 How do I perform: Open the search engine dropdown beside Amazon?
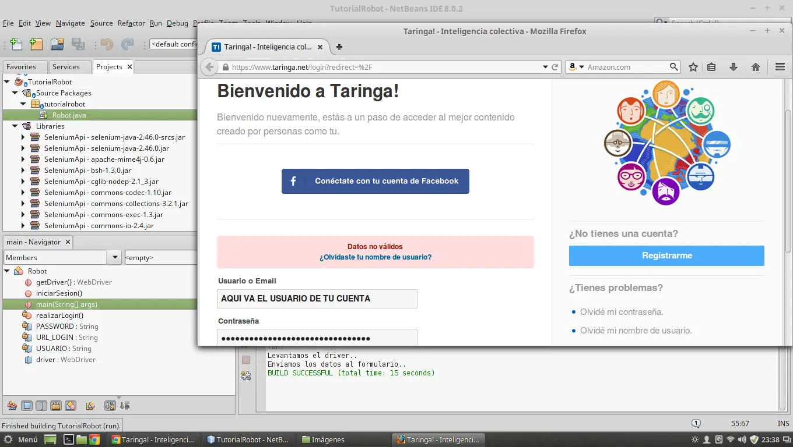pyautogui.click(x=581, y=67)
